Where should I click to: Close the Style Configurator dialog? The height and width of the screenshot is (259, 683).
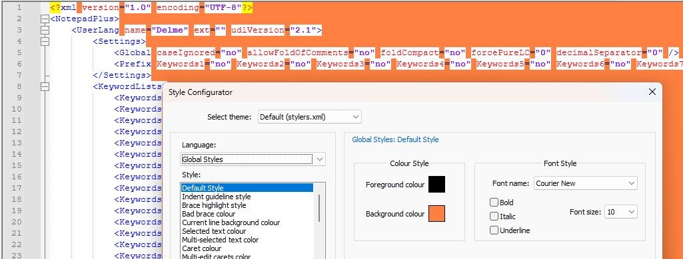coord(652,92)
